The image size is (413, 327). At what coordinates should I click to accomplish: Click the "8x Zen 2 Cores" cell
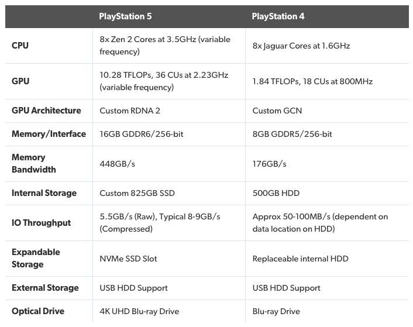click(x=165, y=46)
